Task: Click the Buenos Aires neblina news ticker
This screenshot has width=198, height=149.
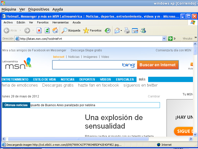Action: (63, 105)
